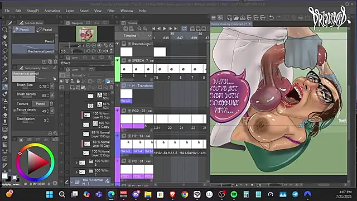This screenshot has height=201, width=357.
Task: Open the File menu
Action: click(7, 11)
